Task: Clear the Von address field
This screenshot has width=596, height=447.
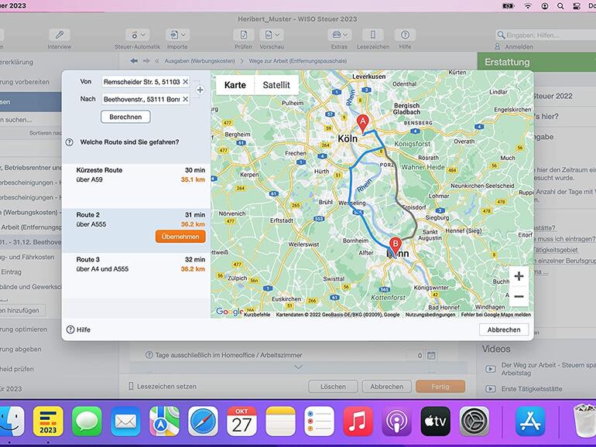Action: (x=186, y=82)
